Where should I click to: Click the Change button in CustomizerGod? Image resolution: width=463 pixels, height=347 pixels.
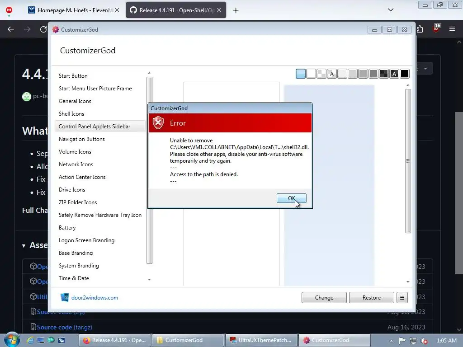(324, 297)
